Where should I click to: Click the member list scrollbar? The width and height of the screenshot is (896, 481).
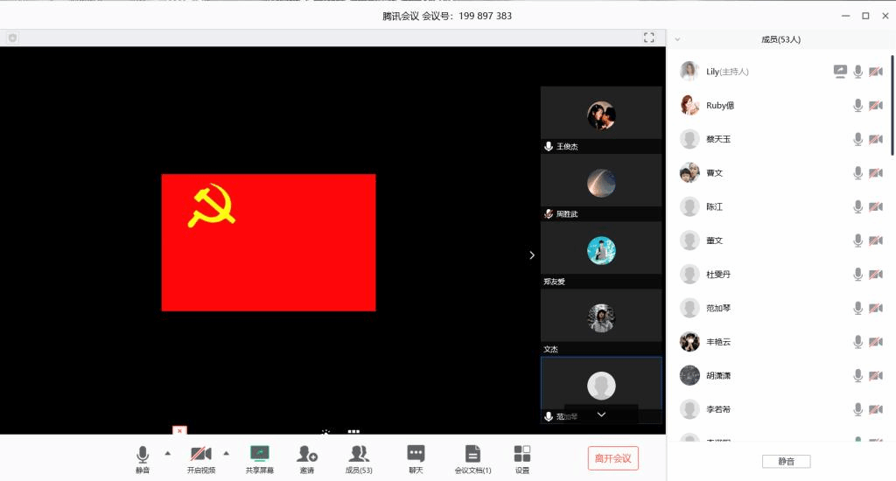pyautogui.click(x=892, y=105)
